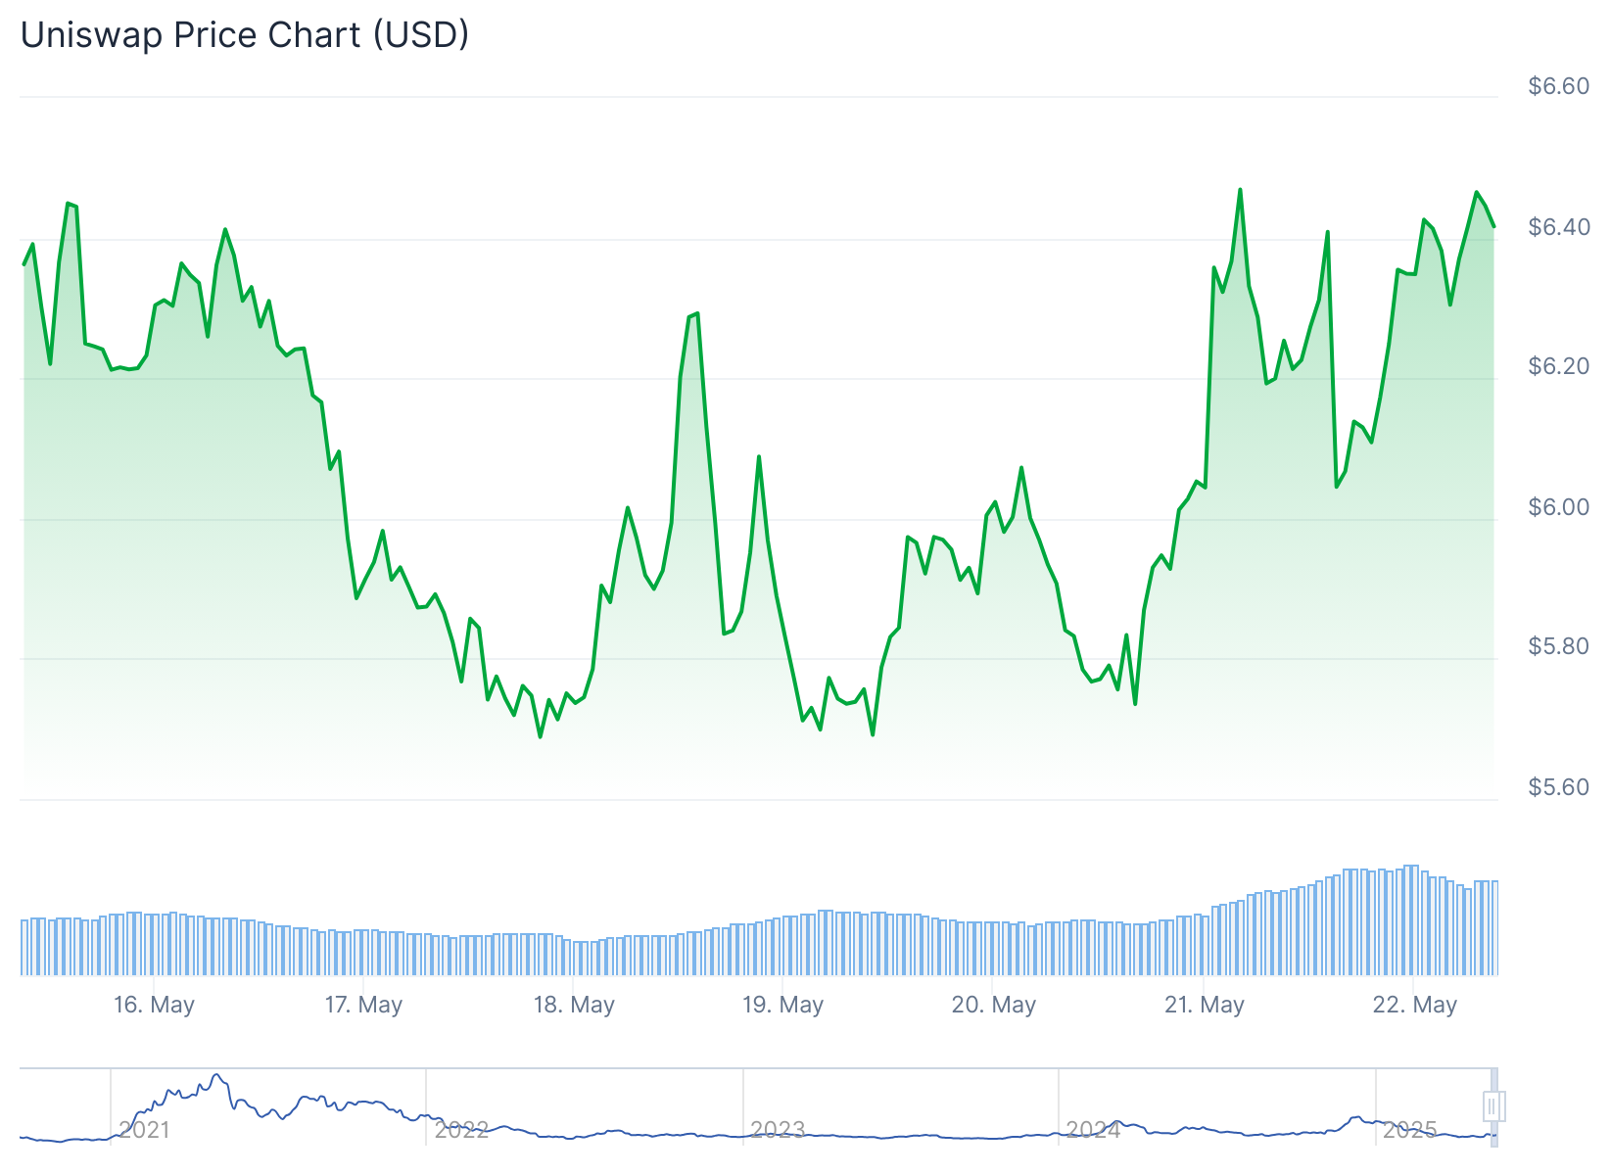Click the 2025 label in the navigator
Screen dimensions: 1610x1175
pos(1409,1130)
